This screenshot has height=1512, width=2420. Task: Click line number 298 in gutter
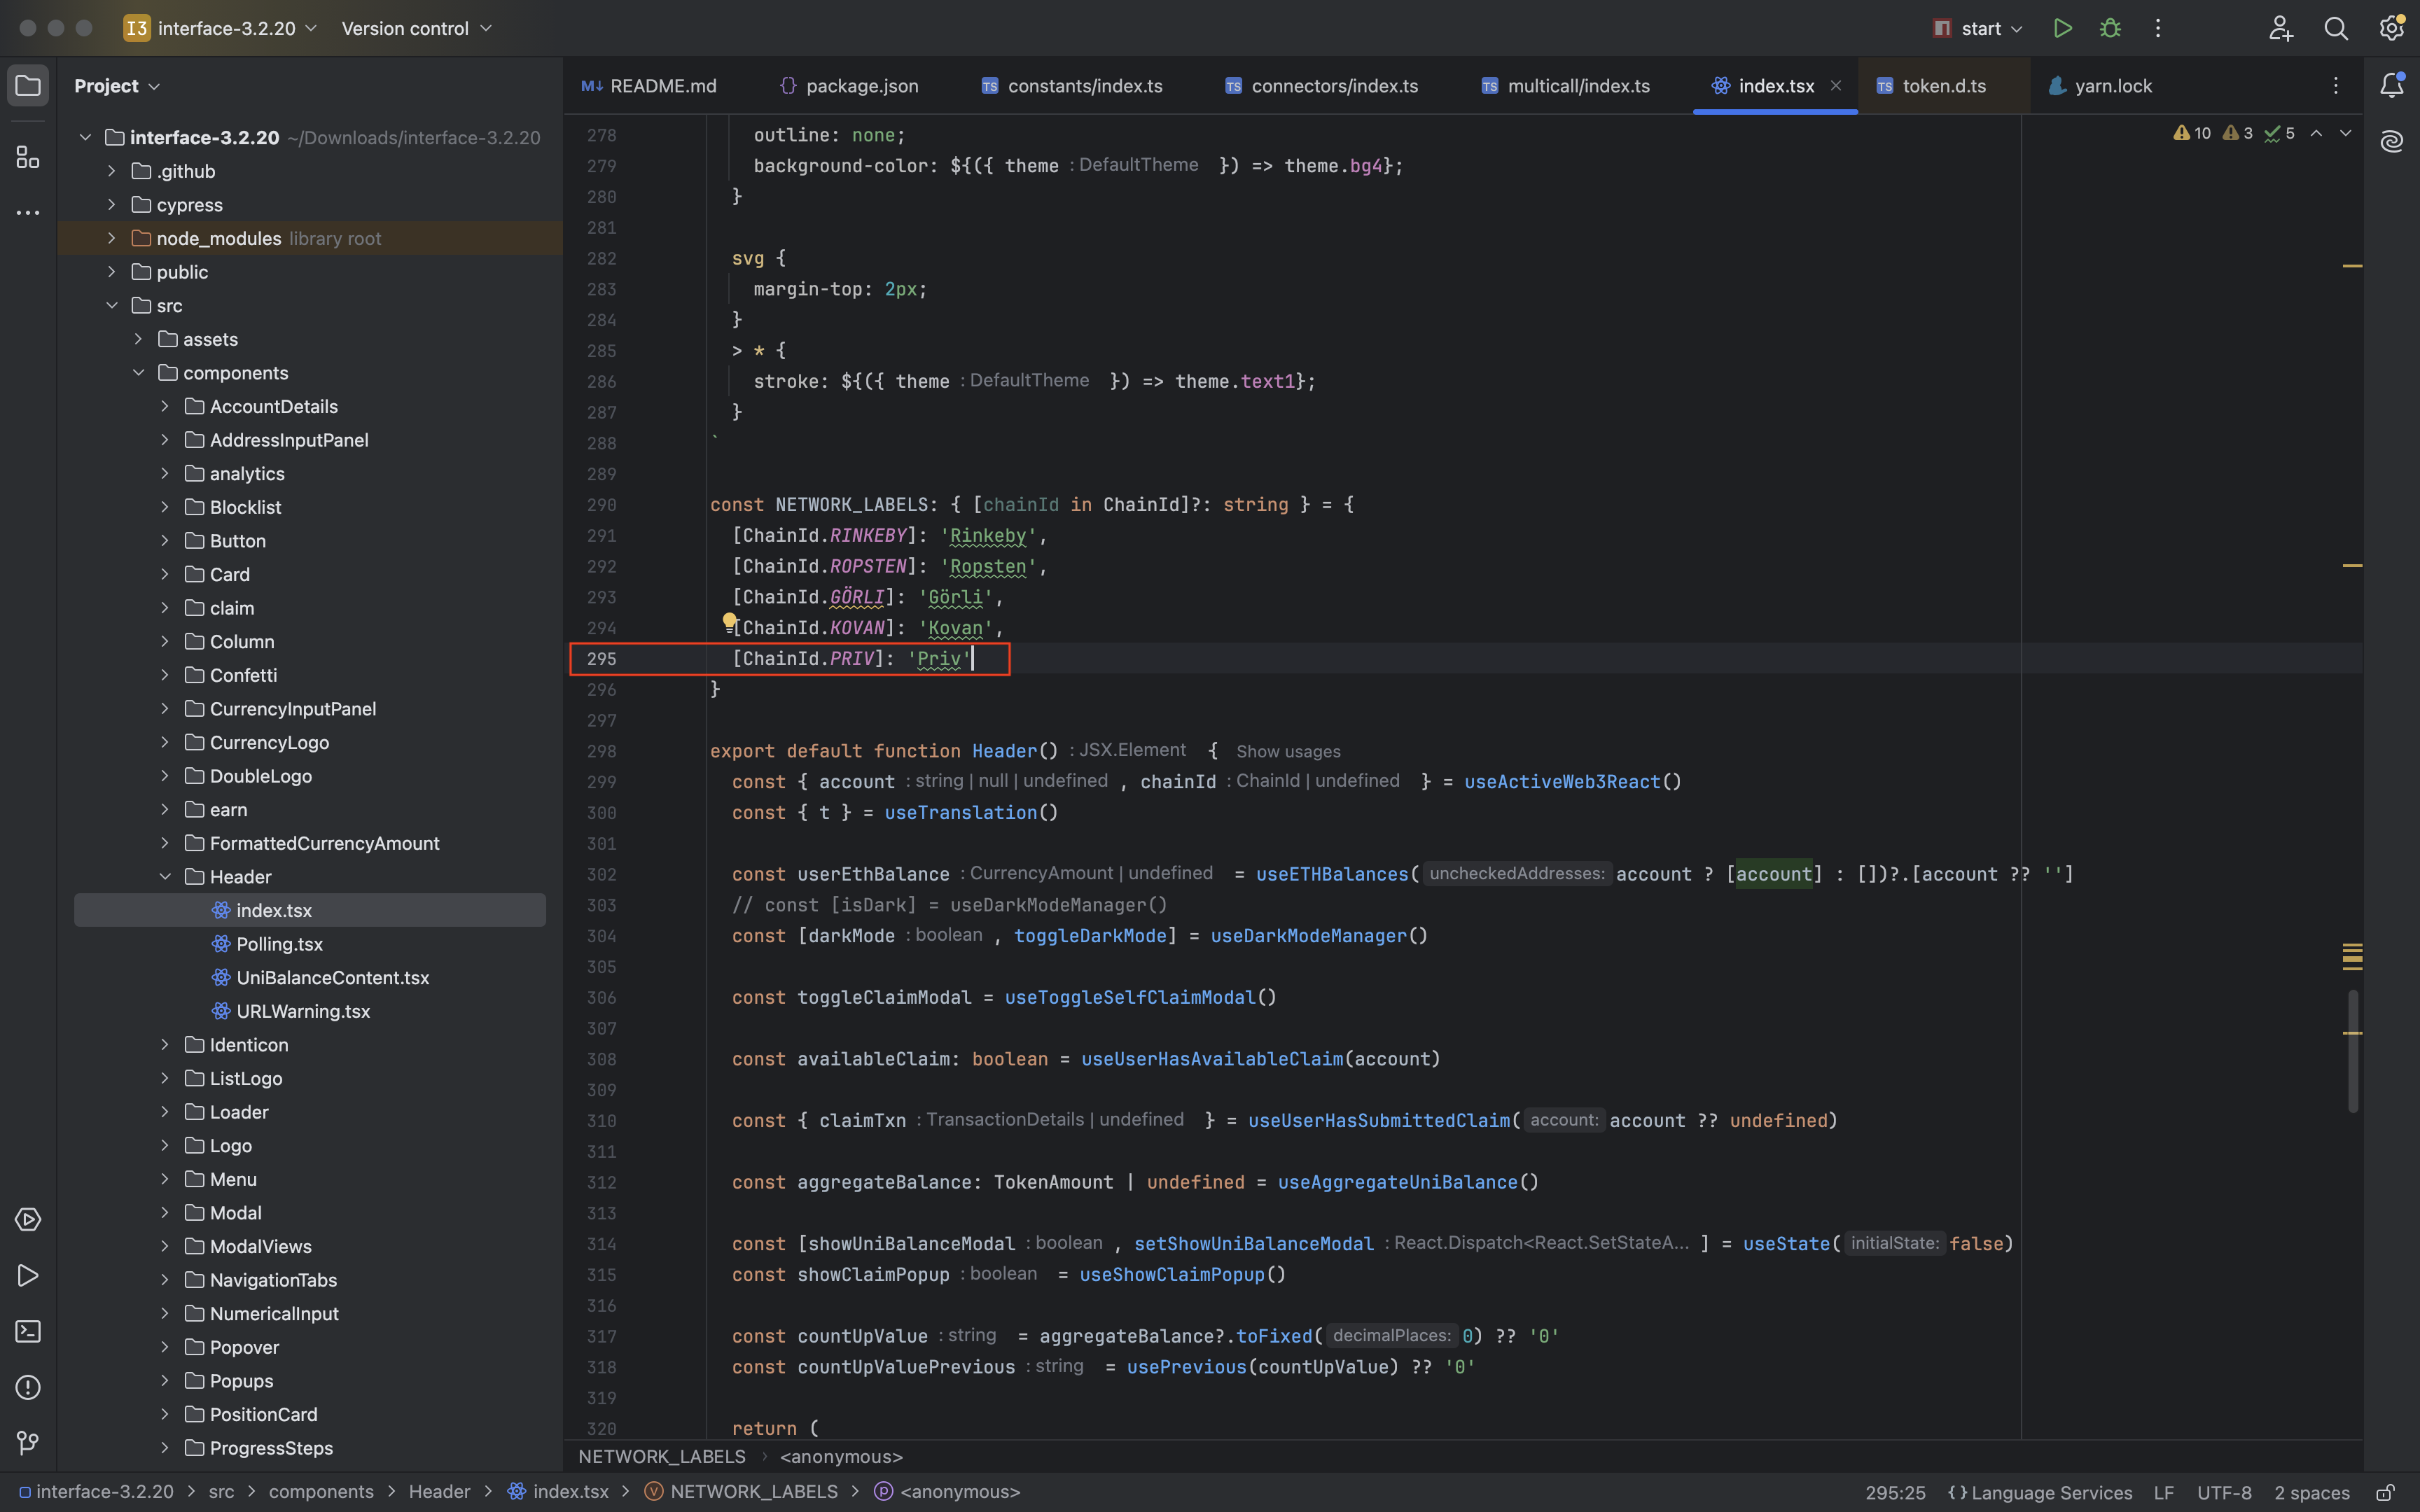coord(601,751)
